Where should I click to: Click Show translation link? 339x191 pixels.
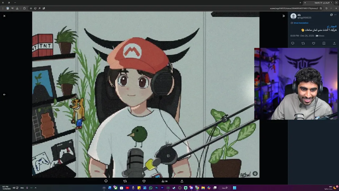(301, 23)
